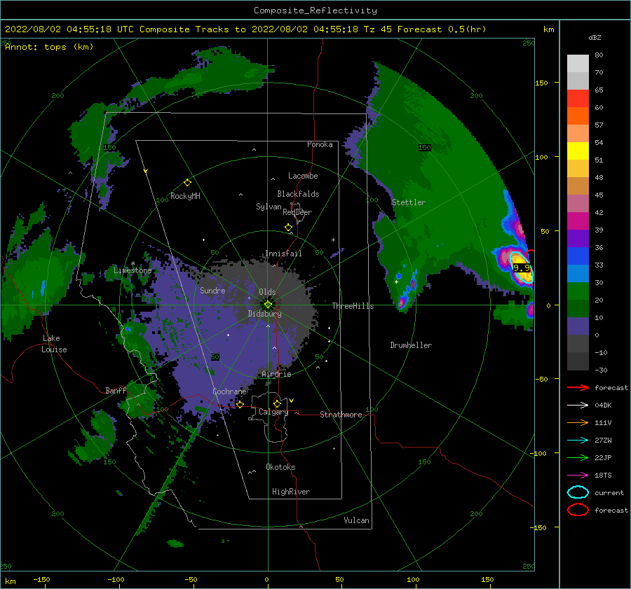Click the Strathmore label on the map
This screenshot has height=589, width=631.
[x=341, y=415]
